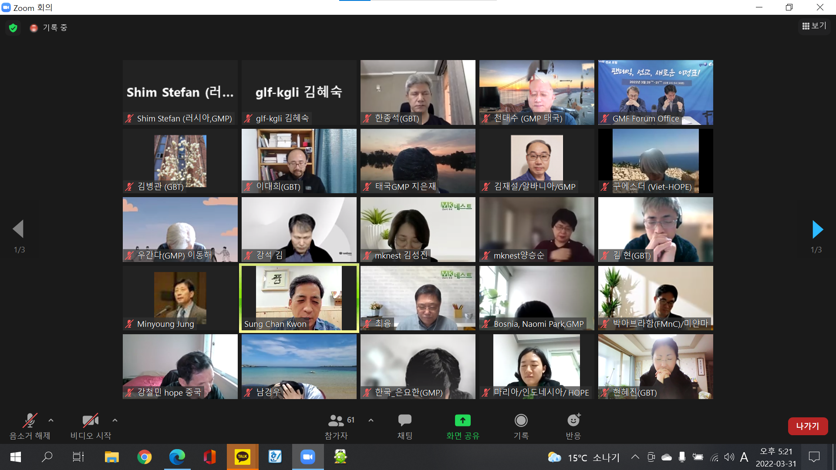Image resolution: width=836 pixels, height=470 pixels.
Task: Expand participants options caret
Action: click(x=371, y=420)
